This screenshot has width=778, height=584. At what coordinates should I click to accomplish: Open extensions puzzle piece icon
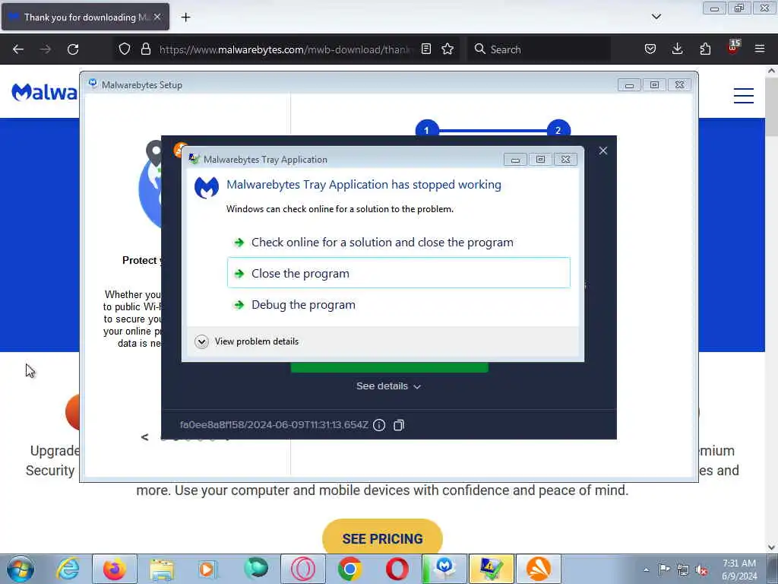coord(705,49)
